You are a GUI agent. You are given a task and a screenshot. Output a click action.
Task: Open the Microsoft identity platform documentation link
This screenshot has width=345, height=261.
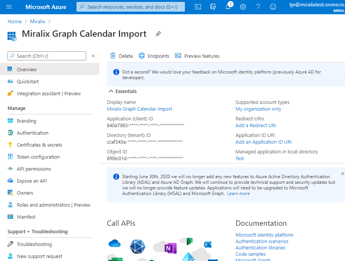click(x=264, y=235)
